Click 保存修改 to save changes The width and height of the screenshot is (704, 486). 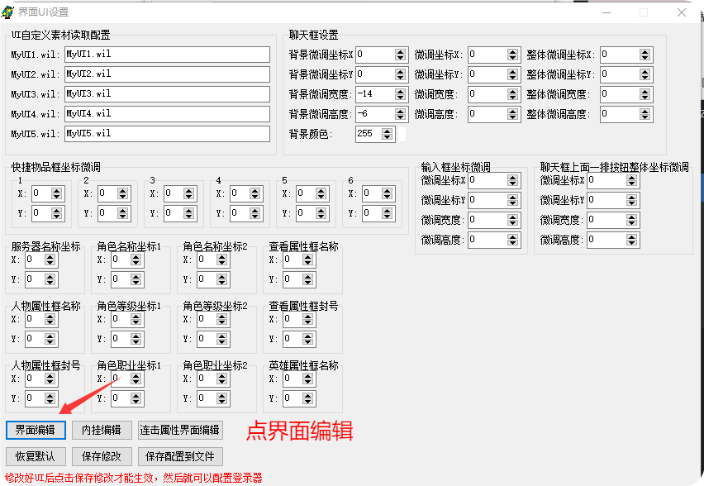(102, 456)
